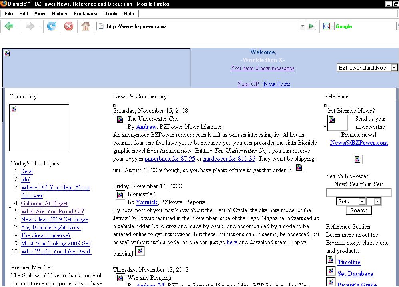The height and width of the screenshot is (287, 399).
Task: Follow the 'hardcover for $10.36' link
Action: pos(229,159)
